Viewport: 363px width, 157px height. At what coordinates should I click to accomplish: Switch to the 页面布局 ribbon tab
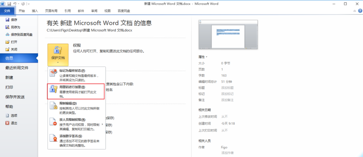click(51, 11)
